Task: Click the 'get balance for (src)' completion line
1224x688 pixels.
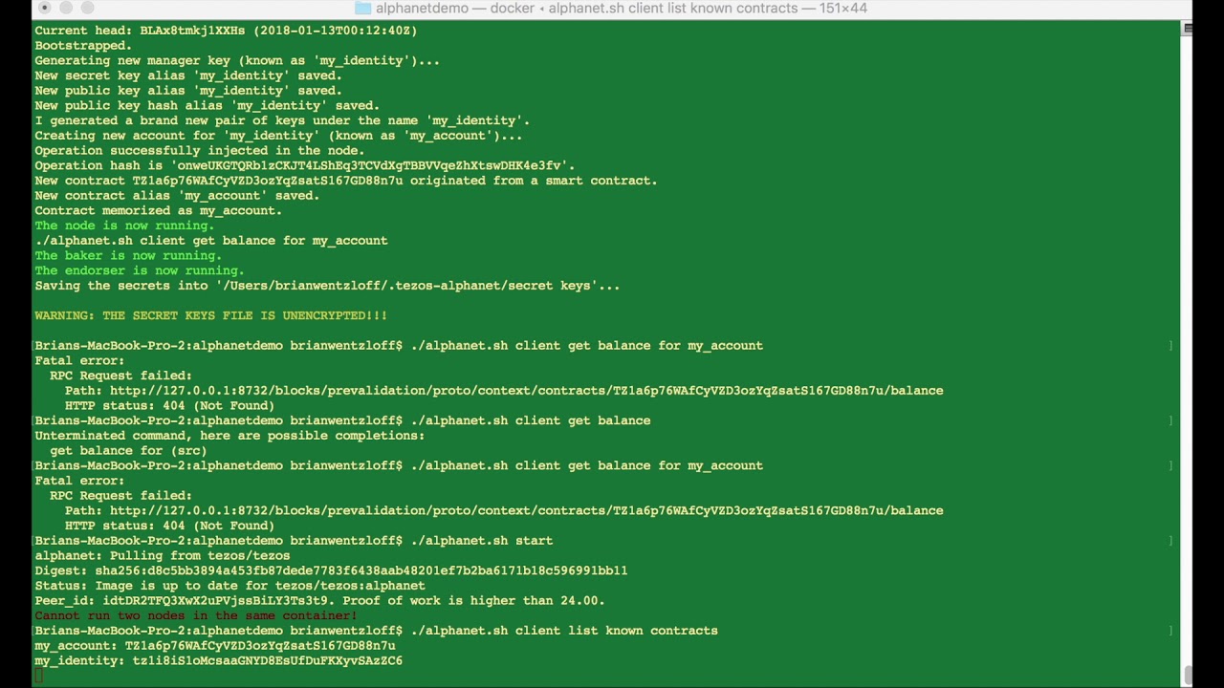Action: pyautogui.click(x=128, y=450)
